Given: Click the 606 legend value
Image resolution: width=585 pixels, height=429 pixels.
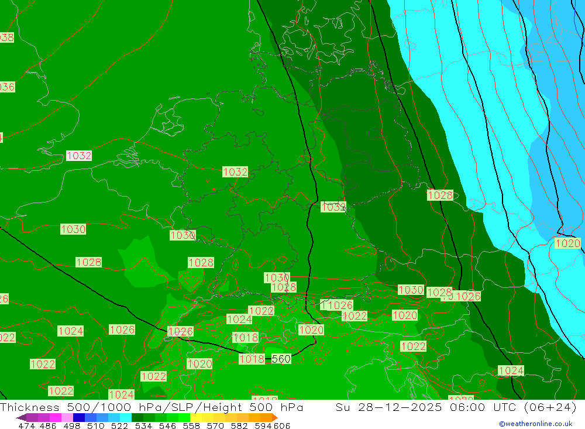Looking at the screenshot, I should coord(282,425).
